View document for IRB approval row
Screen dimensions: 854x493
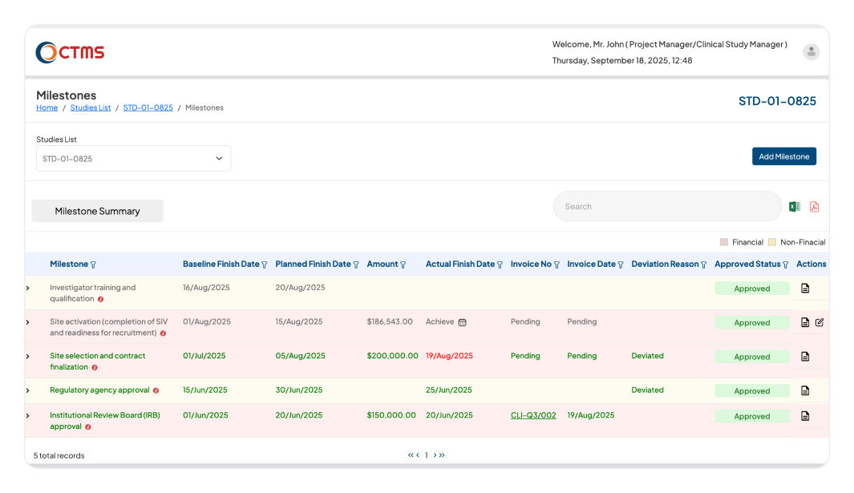(x=805, y=416)
